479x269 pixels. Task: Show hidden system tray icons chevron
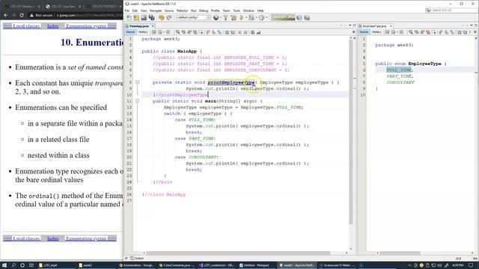(x=409, y=265)
